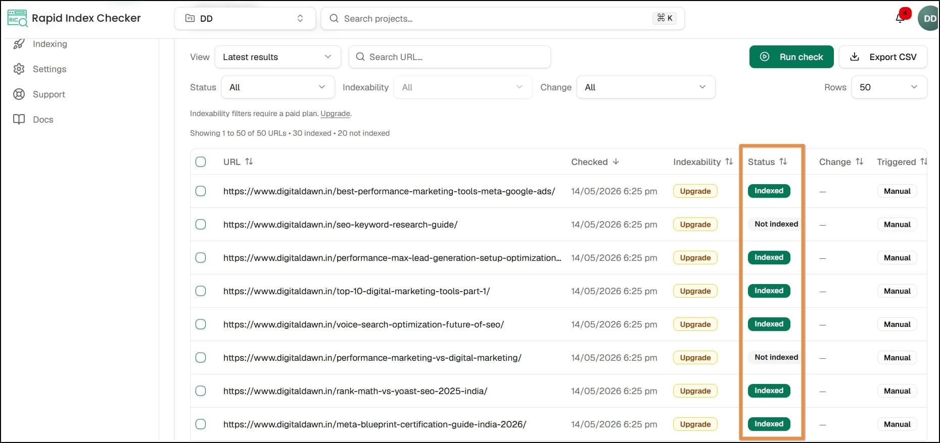This screenshot has height=443, width=940.
Task: Click the play icon in Run check
Action: (765, 57)
